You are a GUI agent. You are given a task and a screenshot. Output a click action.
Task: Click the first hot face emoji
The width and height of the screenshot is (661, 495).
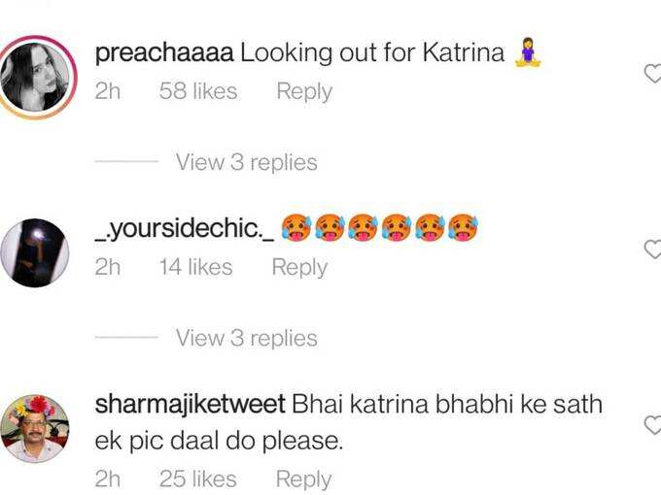296,228
